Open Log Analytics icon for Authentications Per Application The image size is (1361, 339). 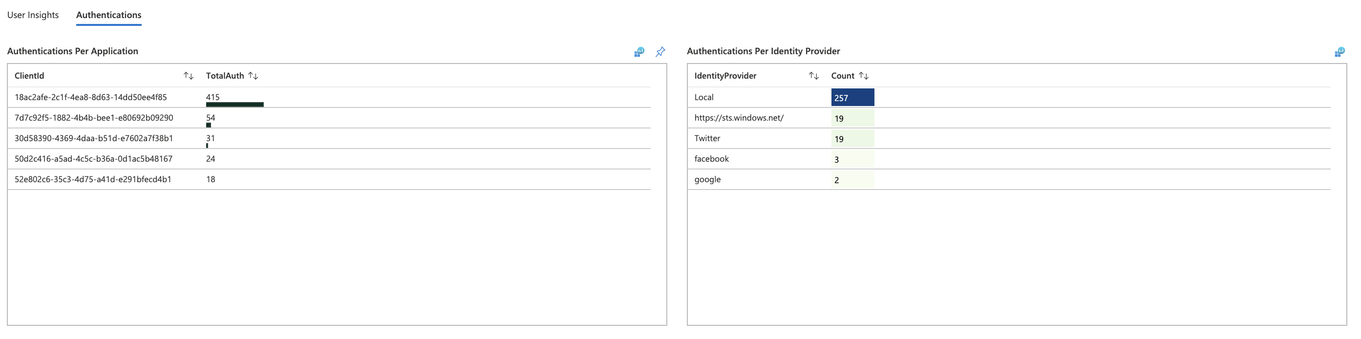[639, 52]
